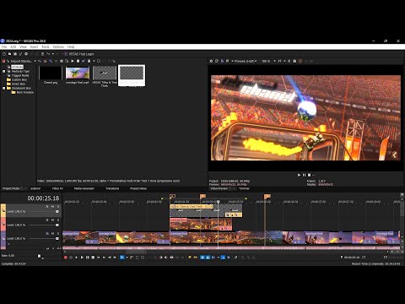The width and height of the screenshot is (405, 304).
Task: Switch to the Project Notes tab
Action: point(138,188)
